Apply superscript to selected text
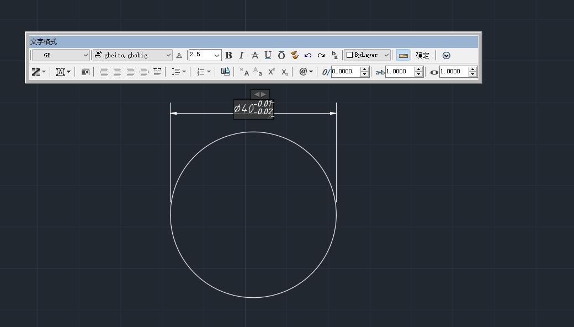The height and width of the screenshot is (327, 574). point(272,72)
